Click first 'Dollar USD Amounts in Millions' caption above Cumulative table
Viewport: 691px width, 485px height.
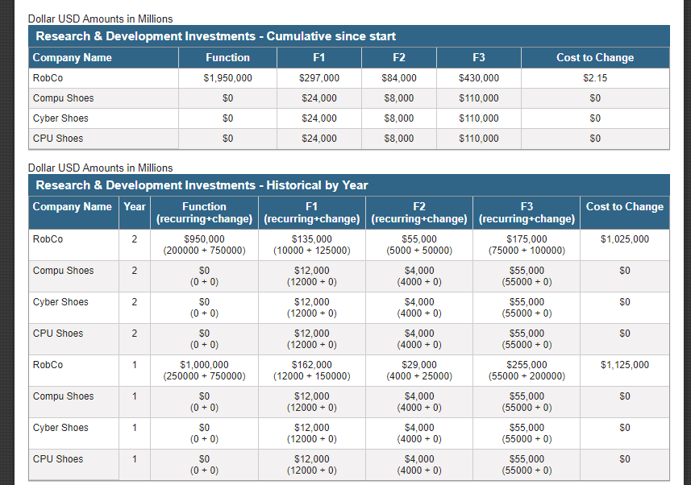pyautogui.click(x=100, y=19)
